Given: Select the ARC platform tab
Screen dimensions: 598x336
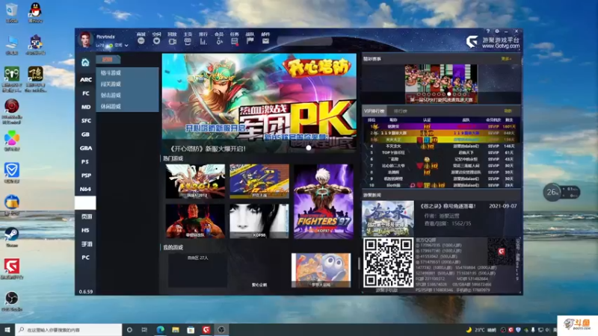Looking at the screenshot, I should [85, 80].
